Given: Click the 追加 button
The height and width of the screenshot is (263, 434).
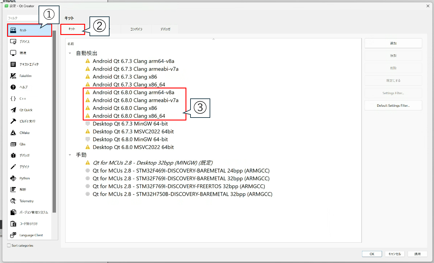Looking at the screenshot, I should (x=393, y=43).
